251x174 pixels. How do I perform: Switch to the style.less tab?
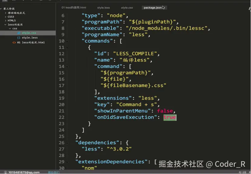[x=103, y=8]
